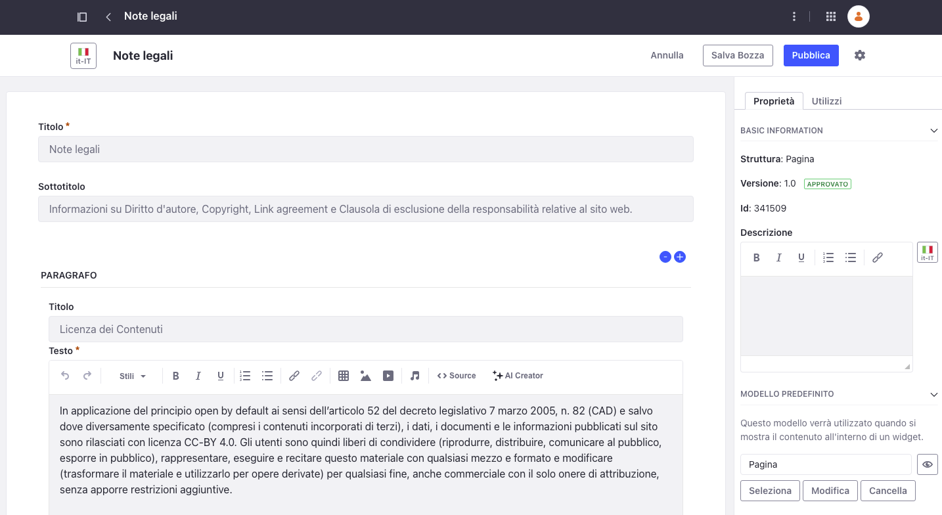This screenshot has height=515, width=942.
Task: Select the Proprietà tab
Action: tap(773, 101)
